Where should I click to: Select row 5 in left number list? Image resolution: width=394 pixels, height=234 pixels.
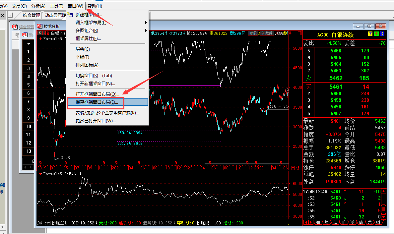29,85
